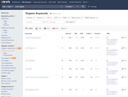This screenshot has height=97, width=128.
Task: Collapse the Outgoing links section
Action: coord(7,87)
